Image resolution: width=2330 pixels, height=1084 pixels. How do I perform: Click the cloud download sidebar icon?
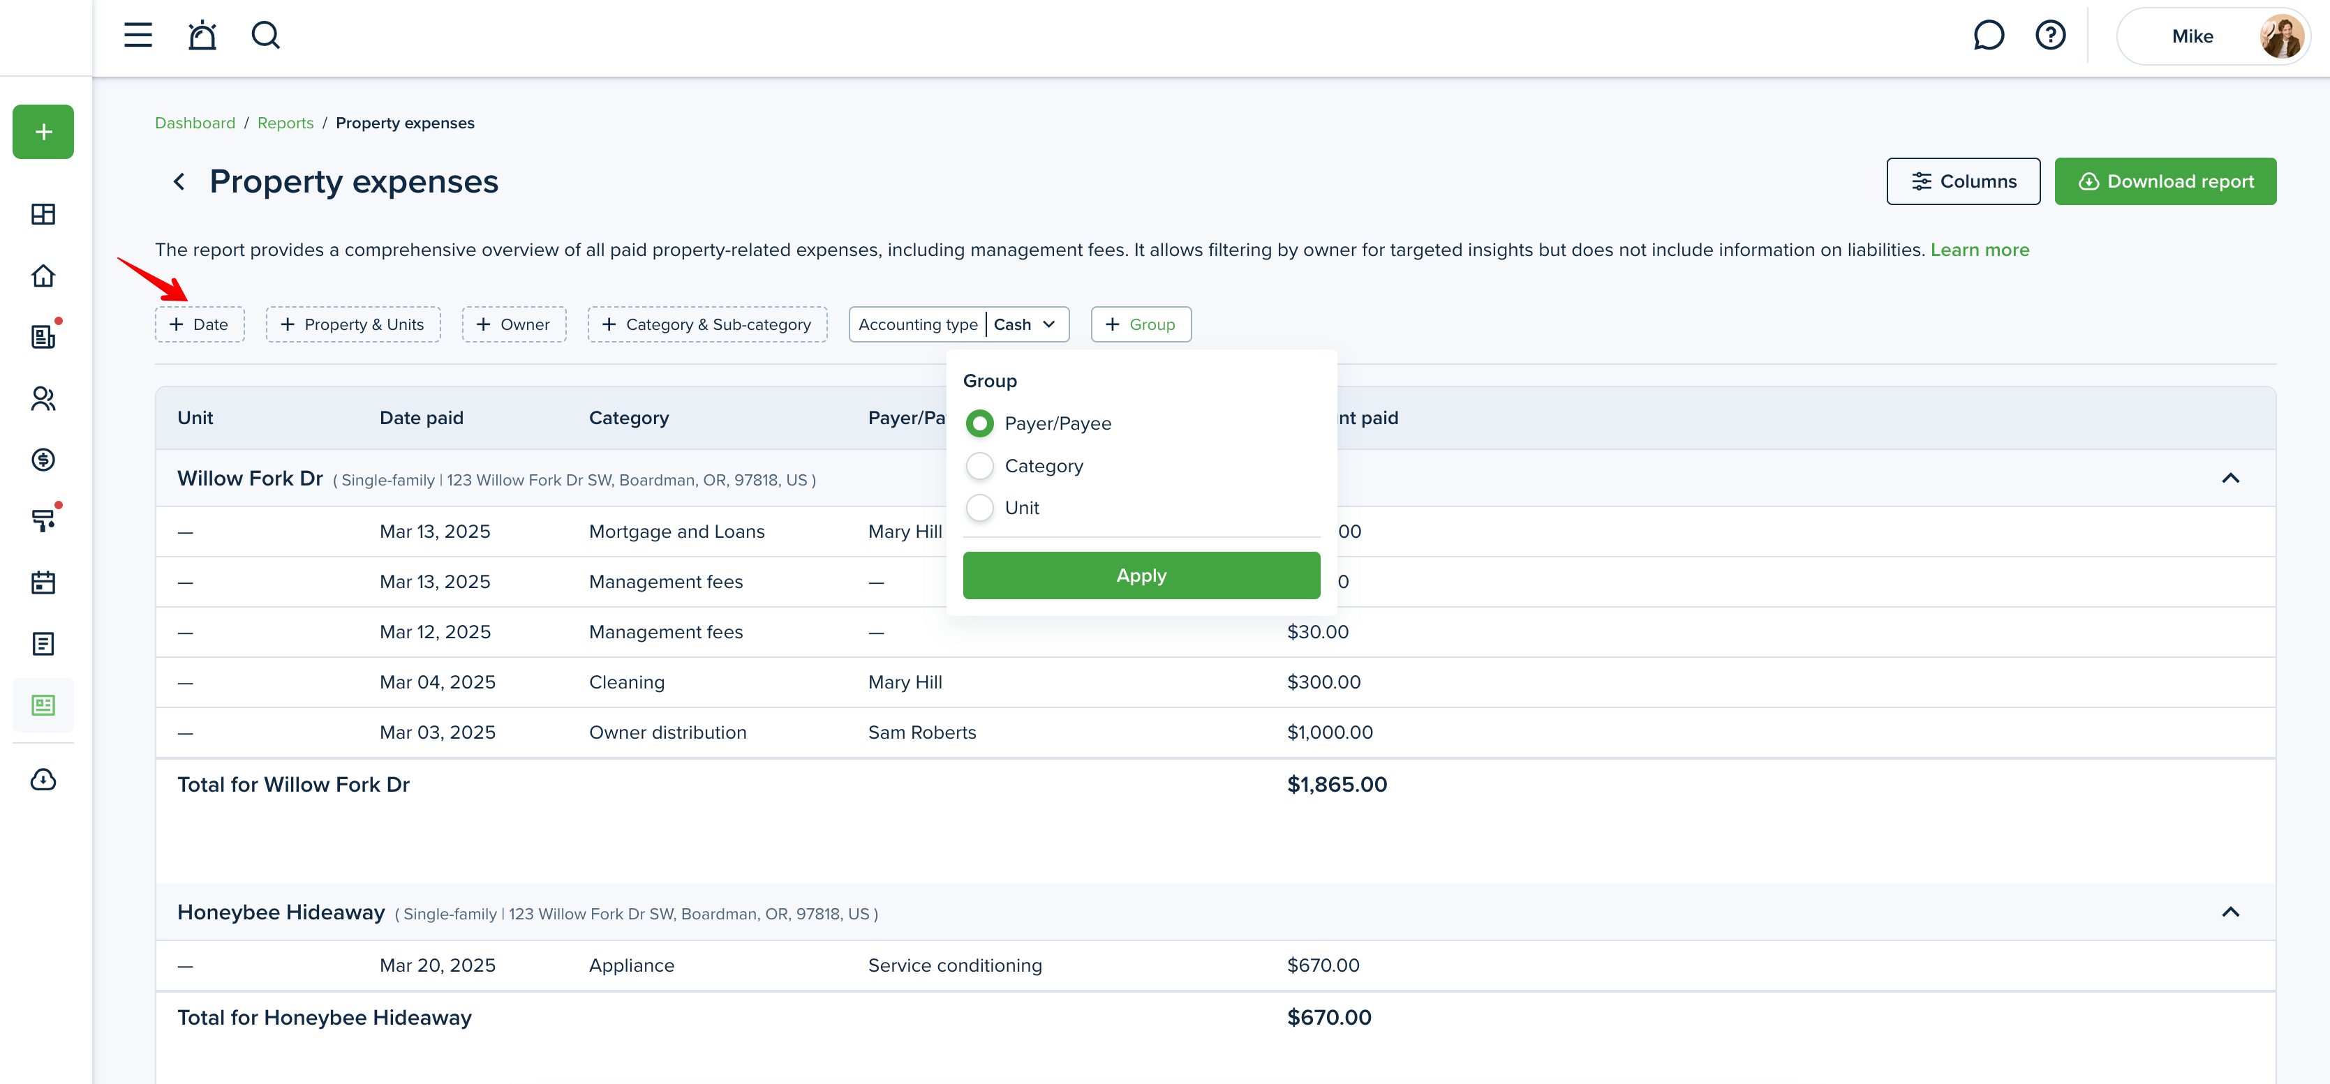point(43,779)
